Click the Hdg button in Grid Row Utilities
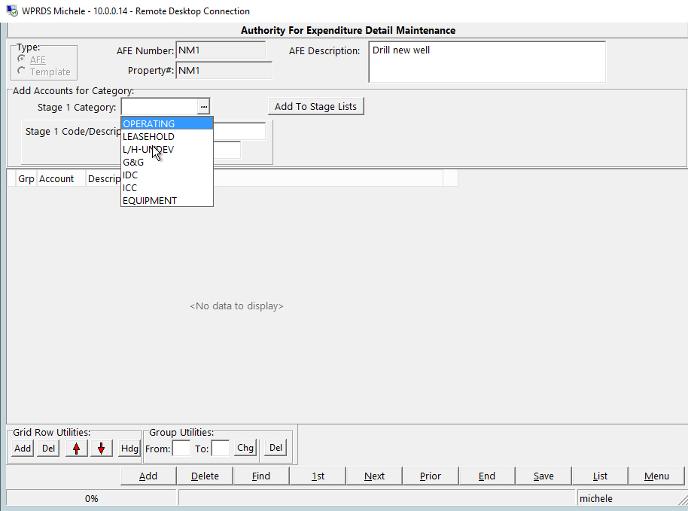688x511 pixels. [129, 448]
